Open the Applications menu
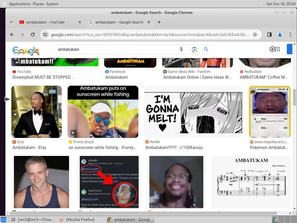 pos(19,4)
